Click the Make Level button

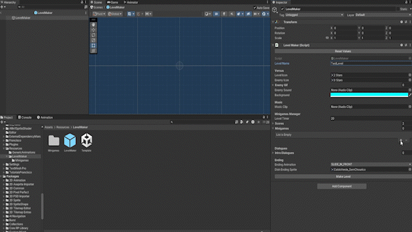[x=343, y=177]
